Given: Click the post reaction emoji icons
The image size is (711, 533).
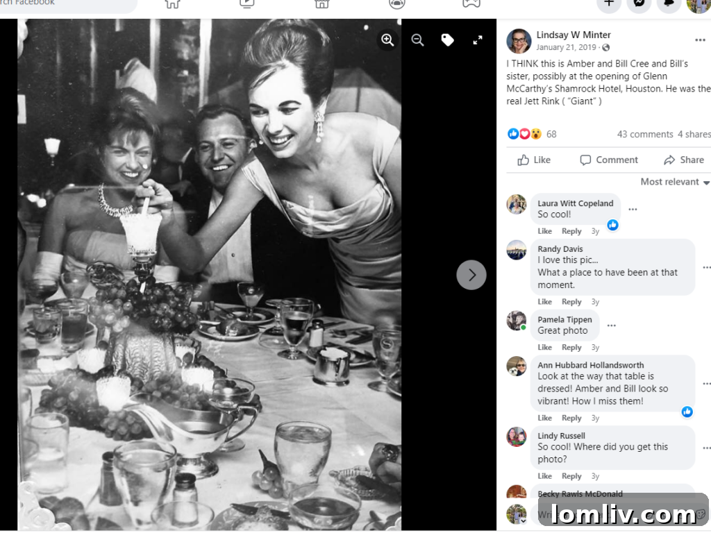Looking at the screenshot, I should (525, 134).
